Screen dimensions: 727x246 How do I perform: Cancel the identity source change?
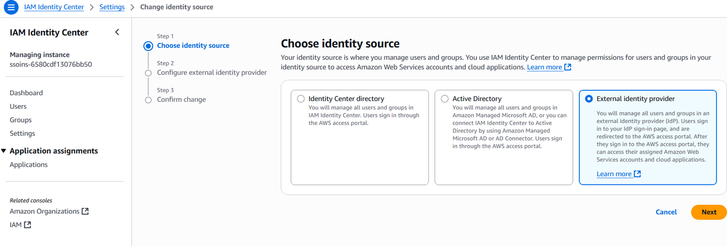[666, 212]
